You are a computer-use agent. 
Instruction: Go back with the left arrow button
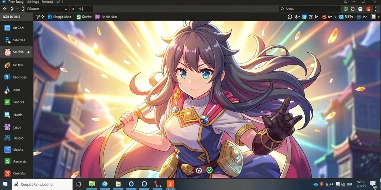(x=4, y=9)
